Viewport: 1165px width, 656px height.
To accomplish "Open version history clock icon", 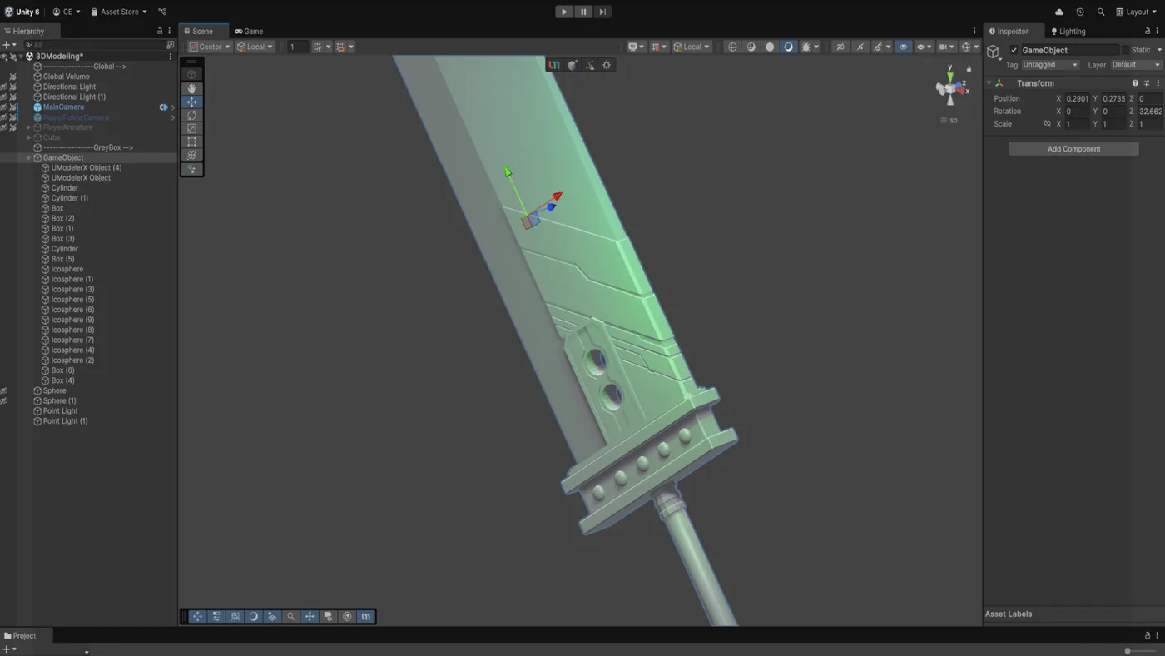I will coord(1080,12).
